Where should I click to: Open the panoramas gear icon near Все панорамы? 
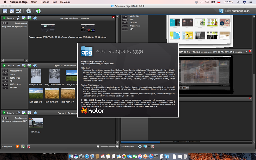tap(140, 146)
